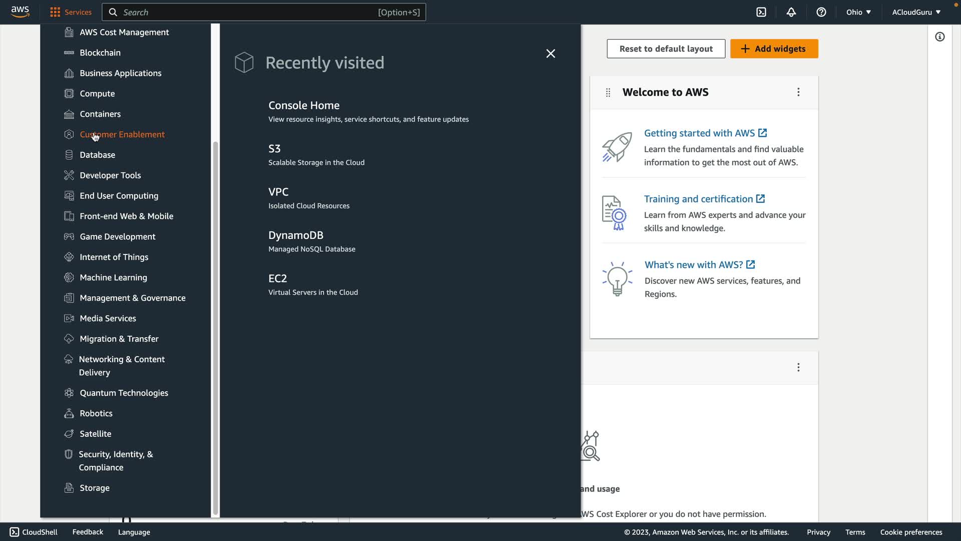This screenshot has width=961, height=541.
Task: Close the Recently visited panel
Action: pos(550,54)
